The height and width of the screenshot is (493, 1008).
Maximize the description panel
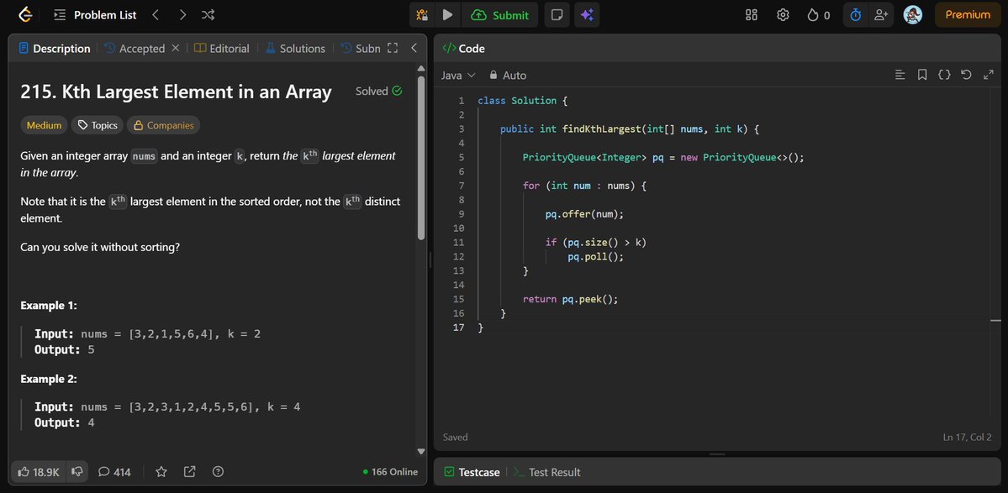(x=393, y=48)
